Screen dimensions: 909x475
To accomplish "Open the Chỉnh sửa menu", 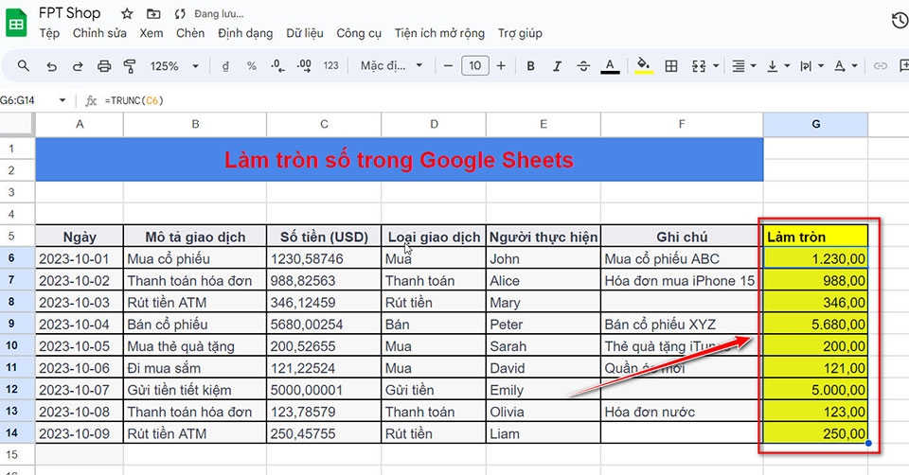I will tap(99, 34).
